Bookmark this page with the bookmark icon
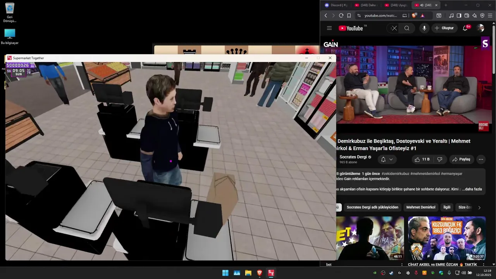496x279 pixels. click(349, 15)
